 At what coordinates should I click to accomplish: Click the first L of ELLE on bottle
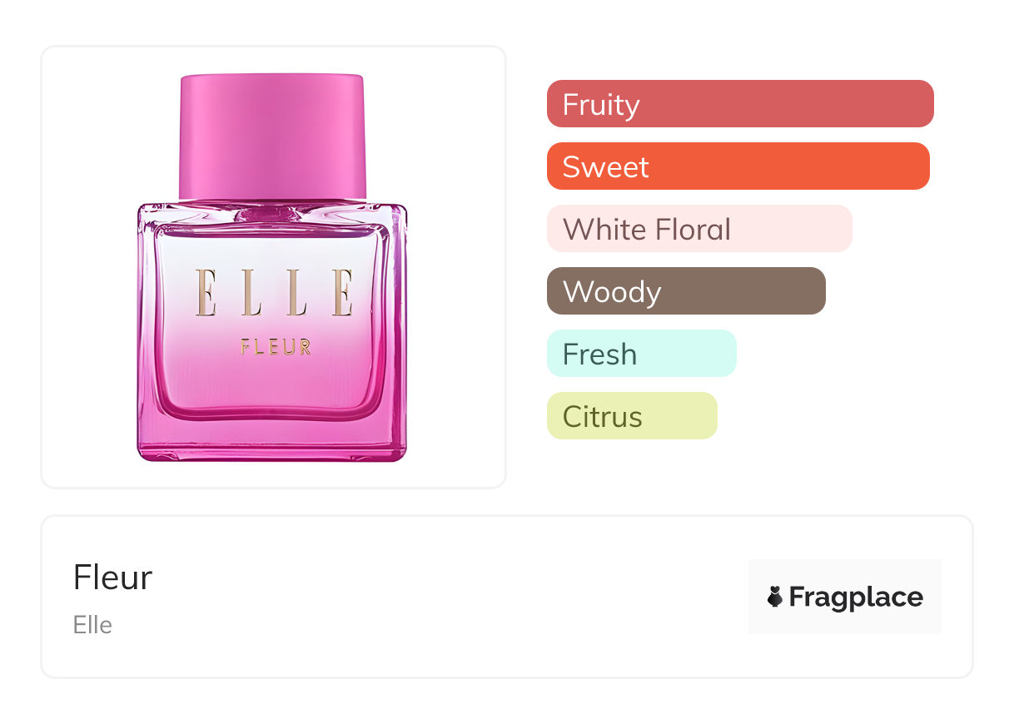[x=251, y=292]
